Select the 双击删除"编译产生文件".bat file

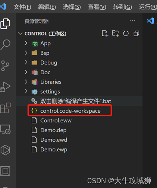click(76, 101)
